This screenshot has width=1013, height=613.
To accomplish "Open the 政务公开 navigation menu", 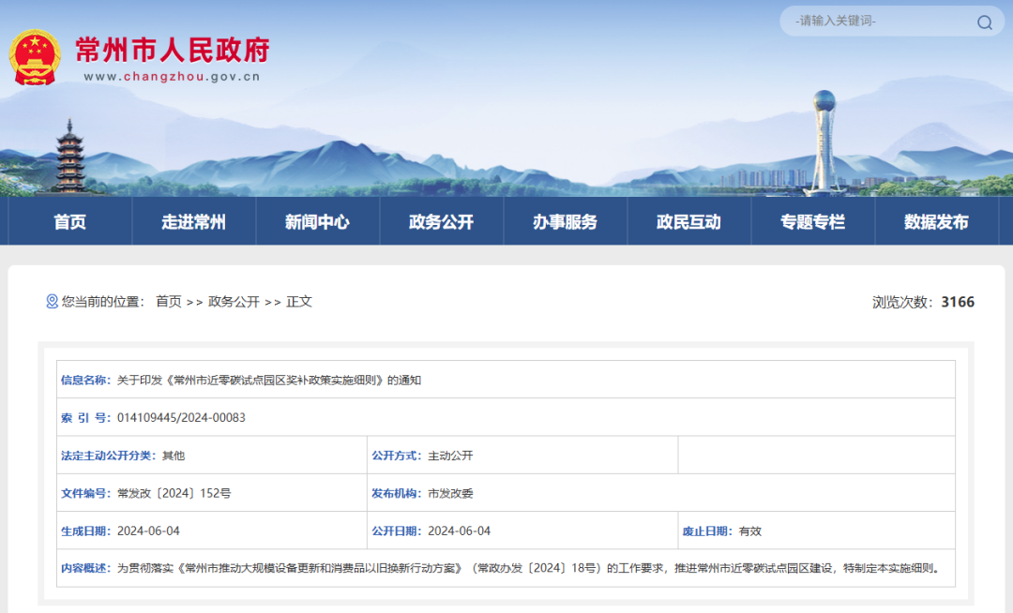I will [441, 220].
